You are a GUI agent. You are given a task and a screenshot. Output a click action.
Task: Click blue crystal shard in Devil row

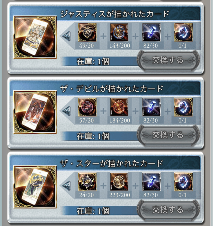tap(151, 107)
